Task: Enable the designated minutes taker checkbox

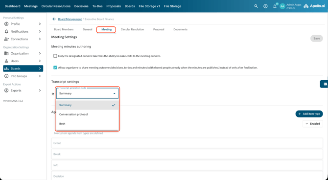Action: (55, 56)
